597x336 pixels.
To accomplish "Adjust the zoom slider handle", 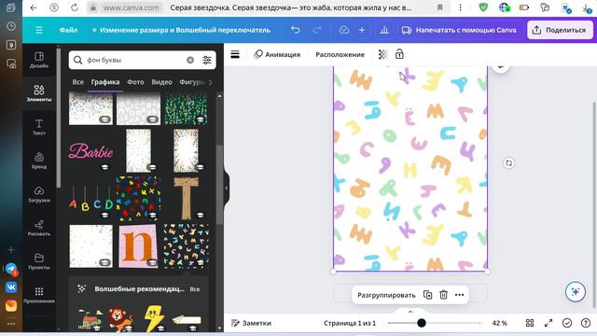I will [421, 323].
